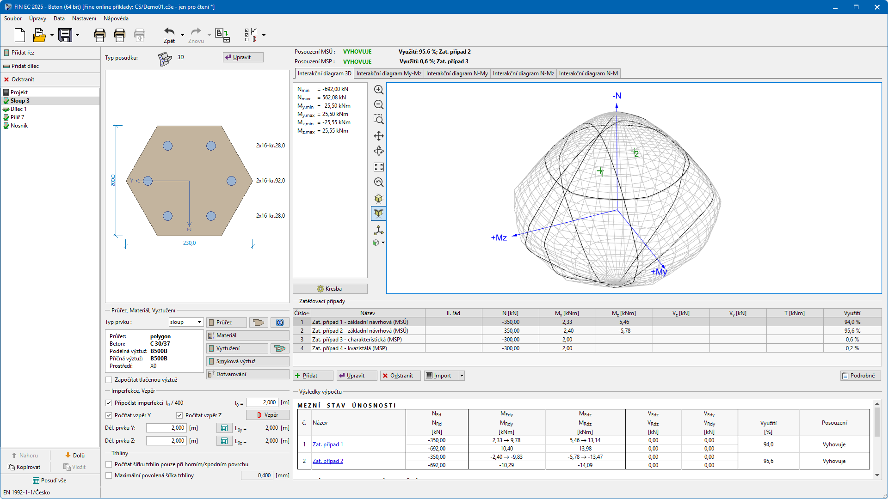The width and height of the screenshot is (888, 499).
Task: Uncheck 'Počítat vzpěr Z' checkbox
Action: click(179, 415)
